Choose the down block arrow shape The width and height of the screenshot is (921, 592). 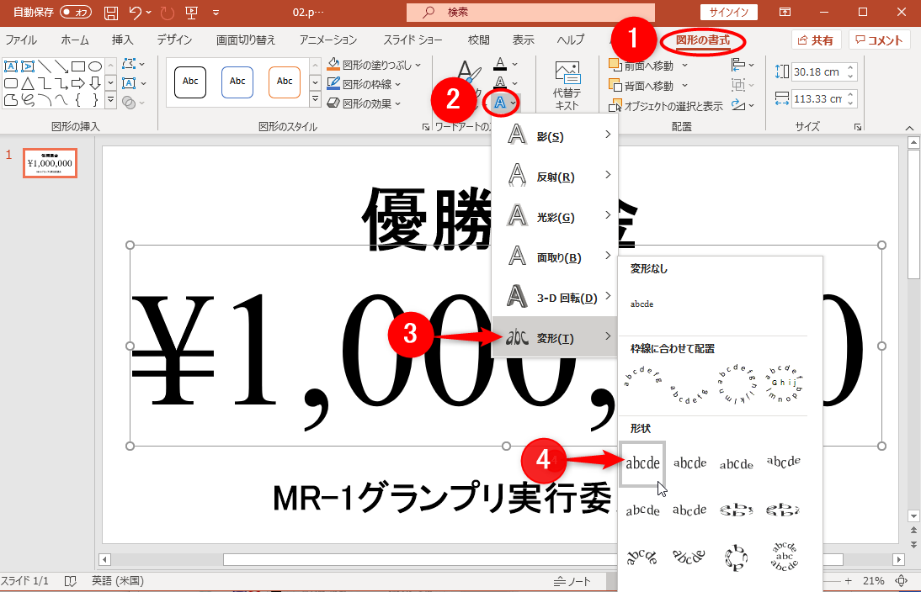coord(95,83)
